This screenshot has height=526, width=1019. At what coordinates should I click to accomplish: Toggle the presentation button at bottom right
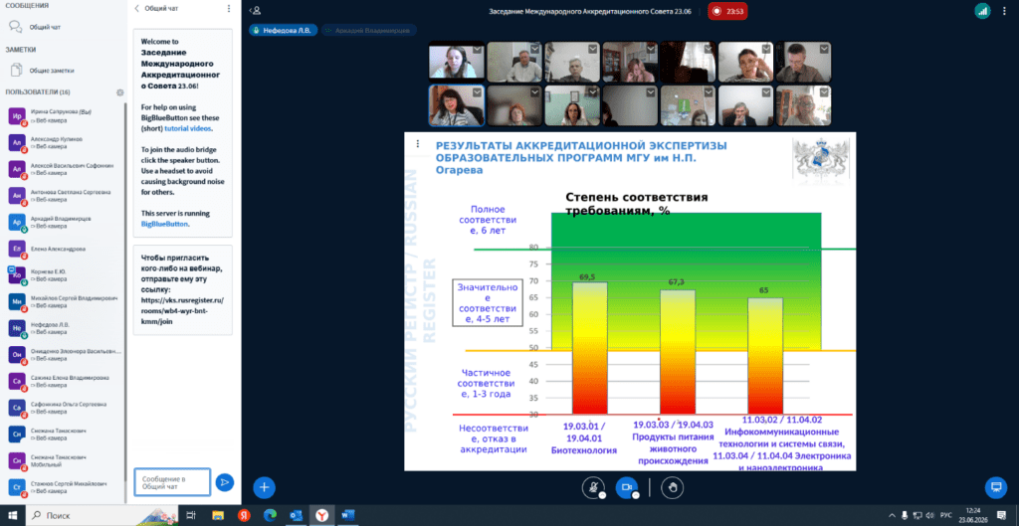[x=995, y=487]
